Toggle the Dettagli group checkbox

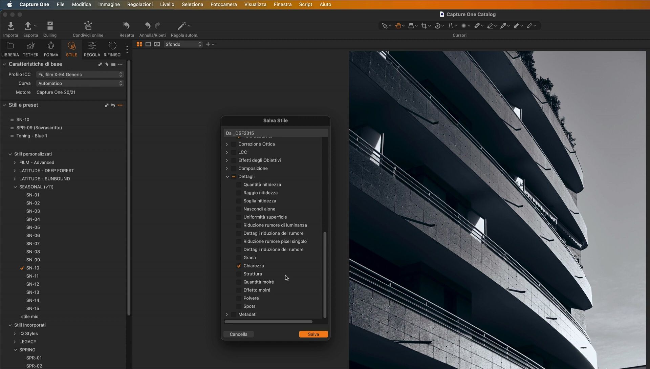coord(234,176)
